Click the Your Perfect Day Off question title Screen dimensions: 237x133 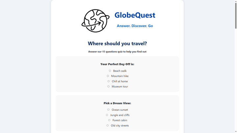[117, 64]
